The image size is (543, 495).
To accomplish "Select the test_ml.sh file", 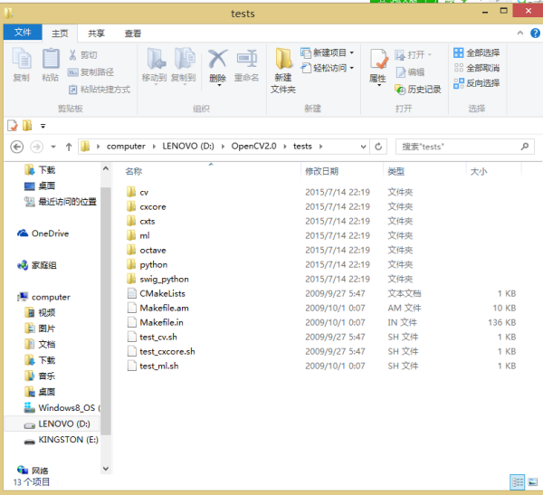I will [153, 366].
